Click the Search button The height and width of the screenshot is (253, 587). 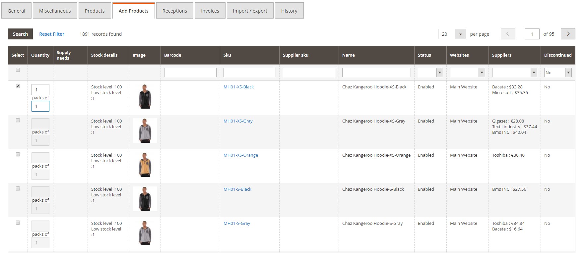20,34
